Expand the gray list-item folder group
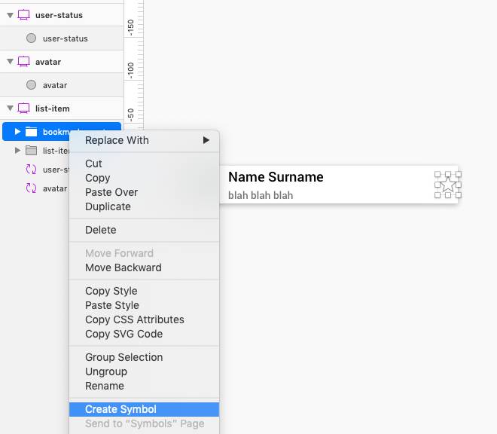 coord(17,151)
